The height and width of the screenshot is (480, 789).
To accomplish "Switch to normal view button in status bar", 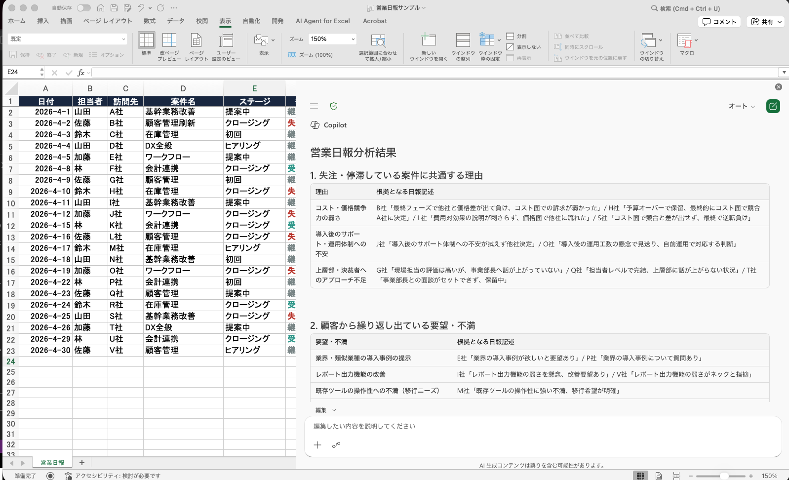I will pos(640,476).
